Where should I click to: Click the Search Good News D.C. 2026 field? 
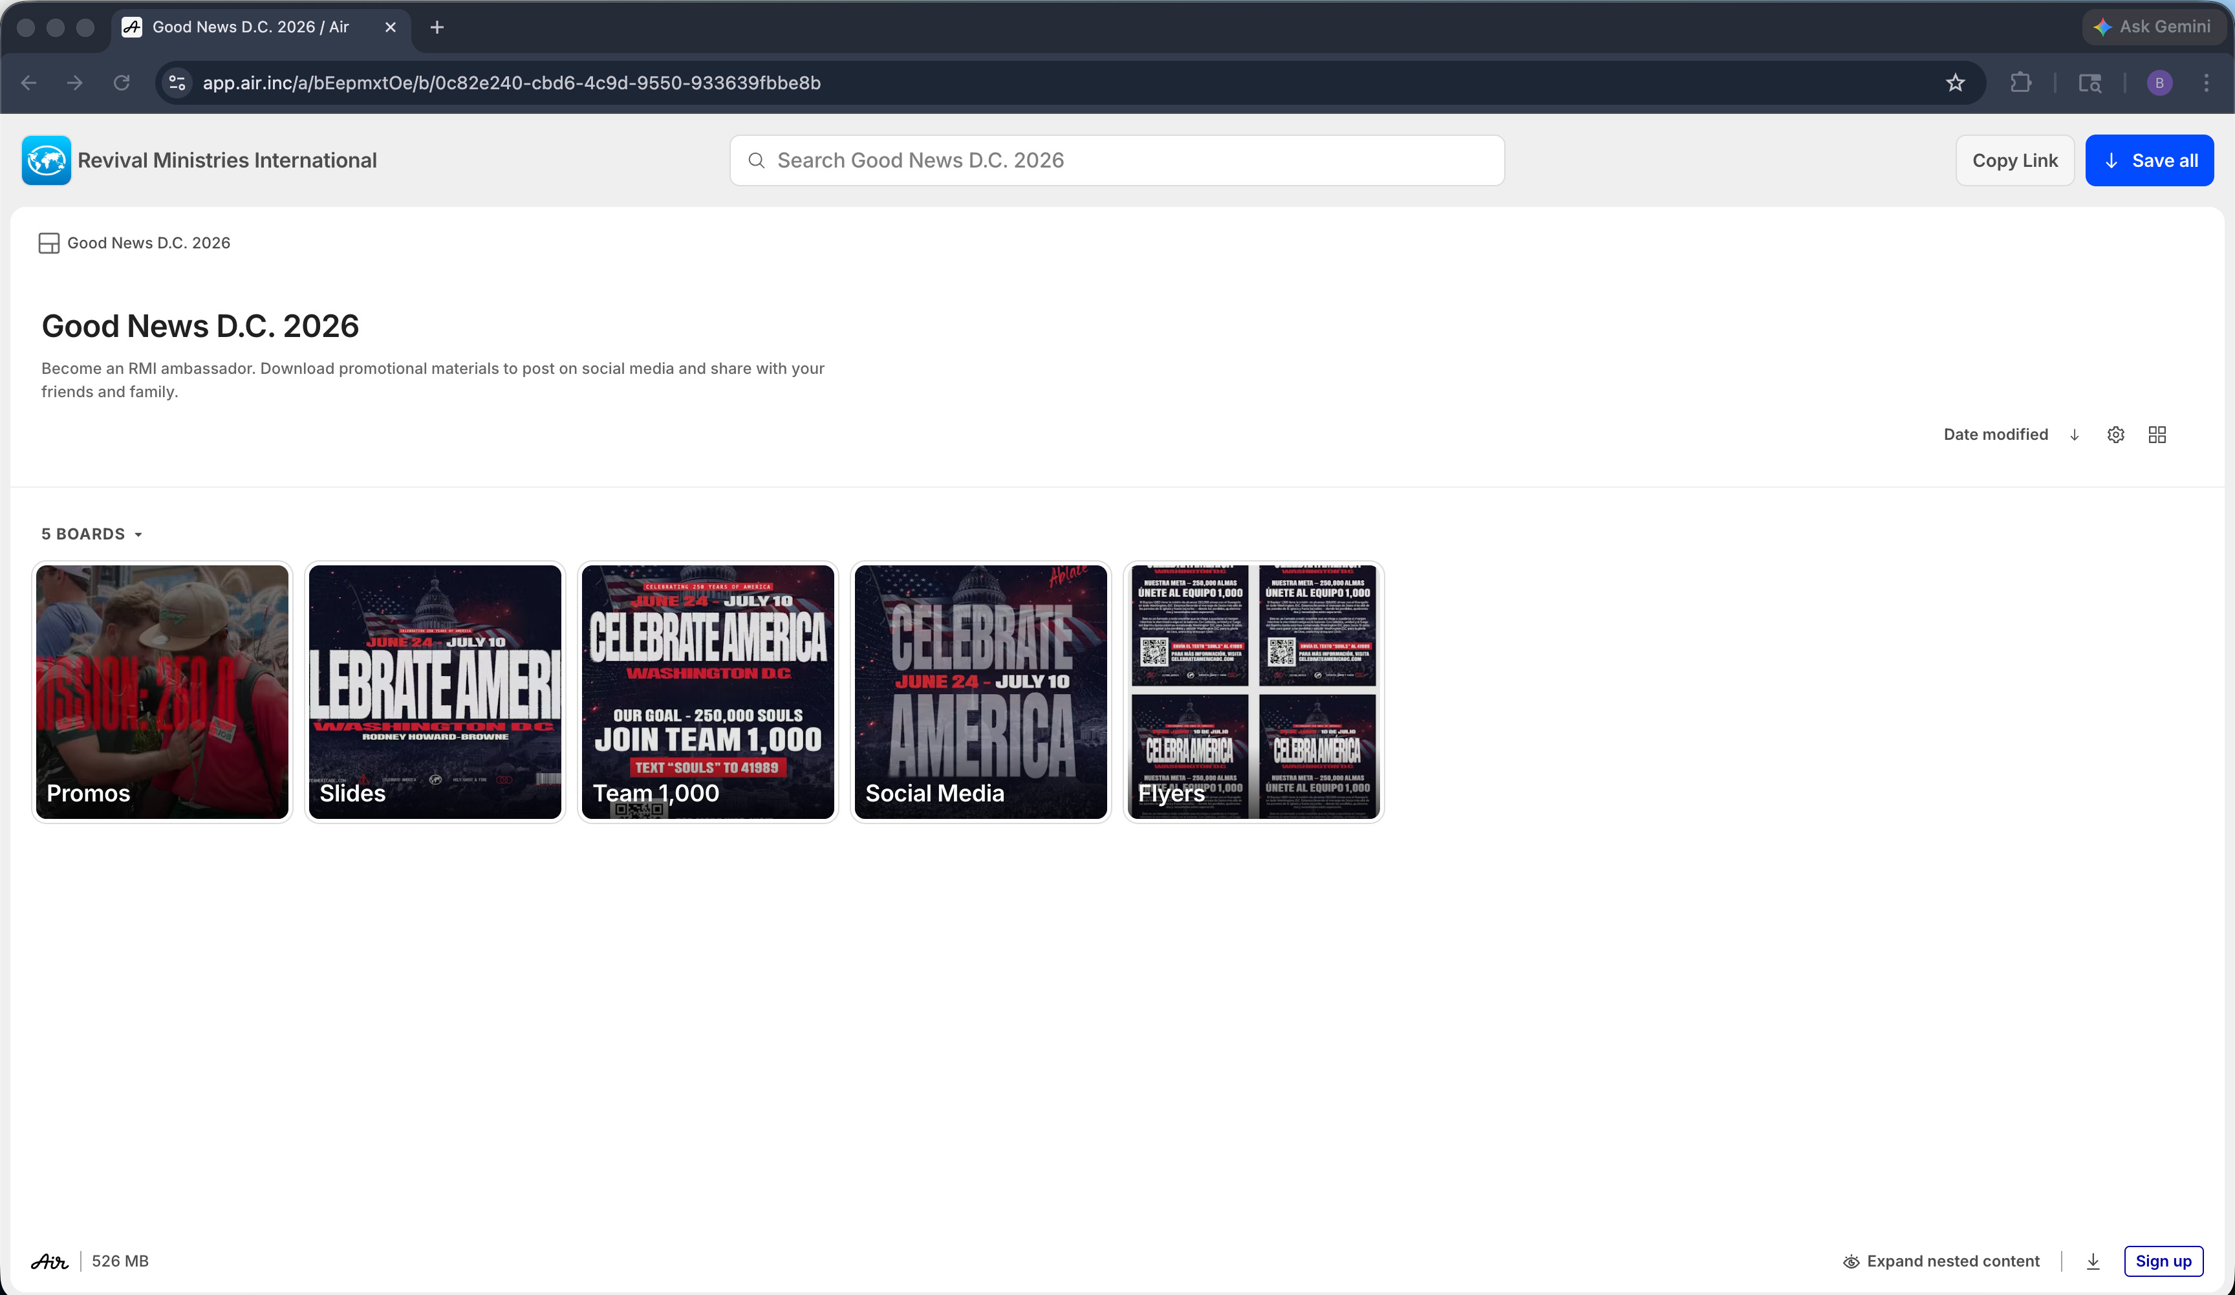click(x=1117, y=160)
